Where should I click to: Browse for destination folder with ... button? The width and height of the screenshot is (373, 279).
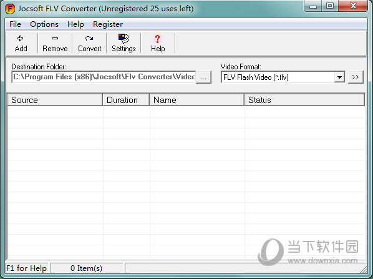203,77
